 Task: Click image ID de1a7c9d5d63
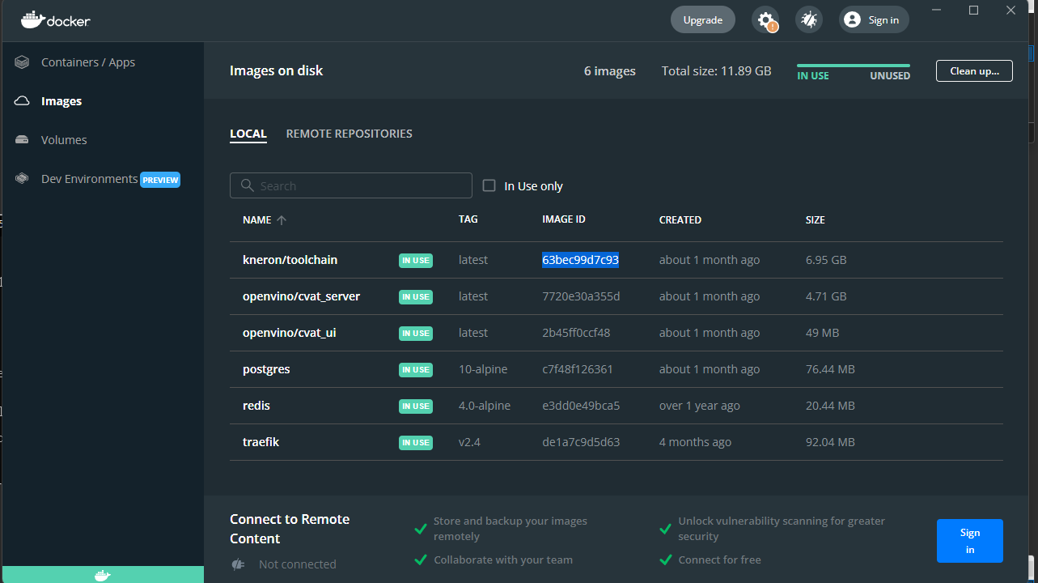click(581, 442)
